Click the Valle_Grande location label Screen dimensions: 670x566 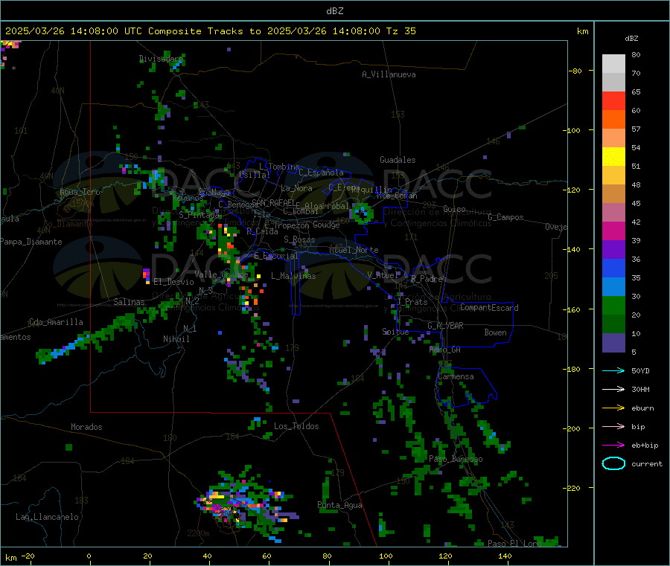(x=221, y=274)
